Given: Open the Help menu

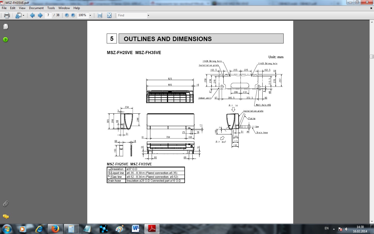Looking at the screenshot, I should tap(77, 8).
